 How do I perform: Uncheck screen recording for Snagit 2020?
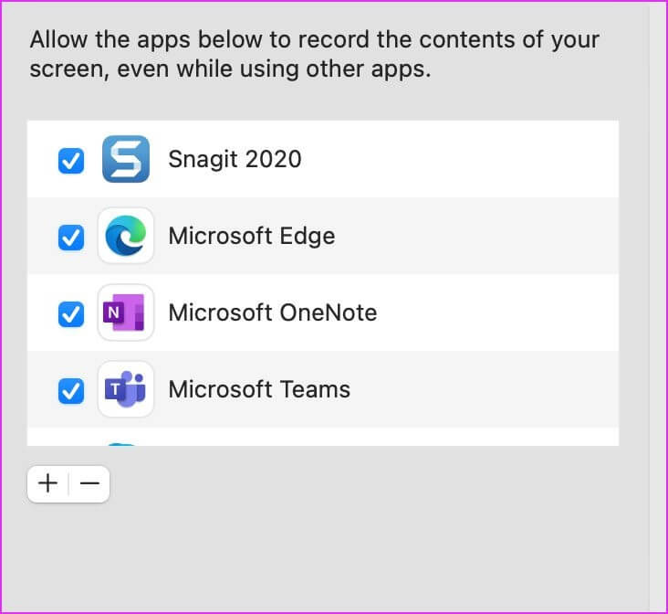click(70, 161)
